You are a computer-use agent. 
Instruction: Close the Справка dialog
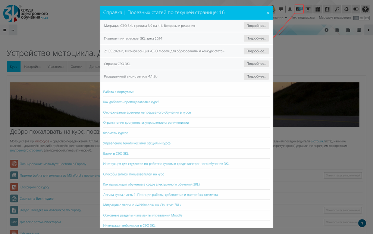267,13
